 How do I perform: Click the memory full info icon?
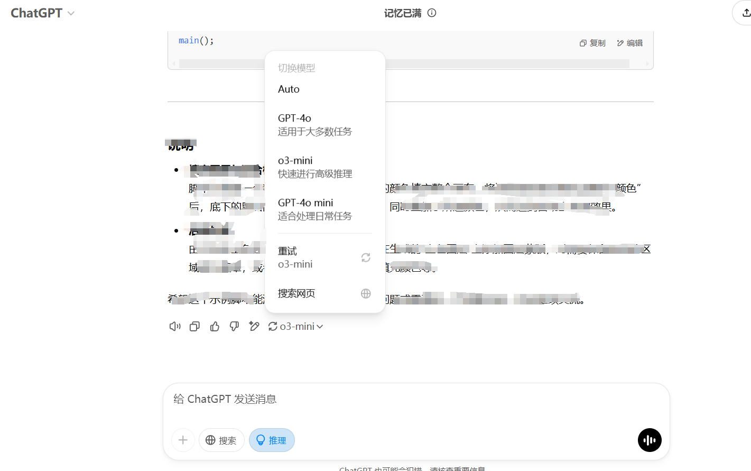432,13
